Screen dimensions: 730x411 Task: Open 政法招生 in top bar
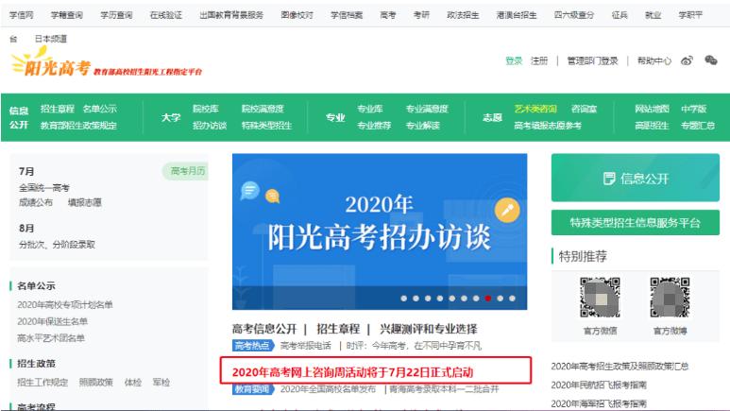pyautogui.click(x=463, y=15)
